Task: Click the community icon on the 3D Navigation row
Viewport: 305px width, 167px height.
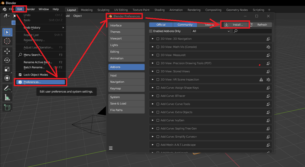Action: coord(268,39)
